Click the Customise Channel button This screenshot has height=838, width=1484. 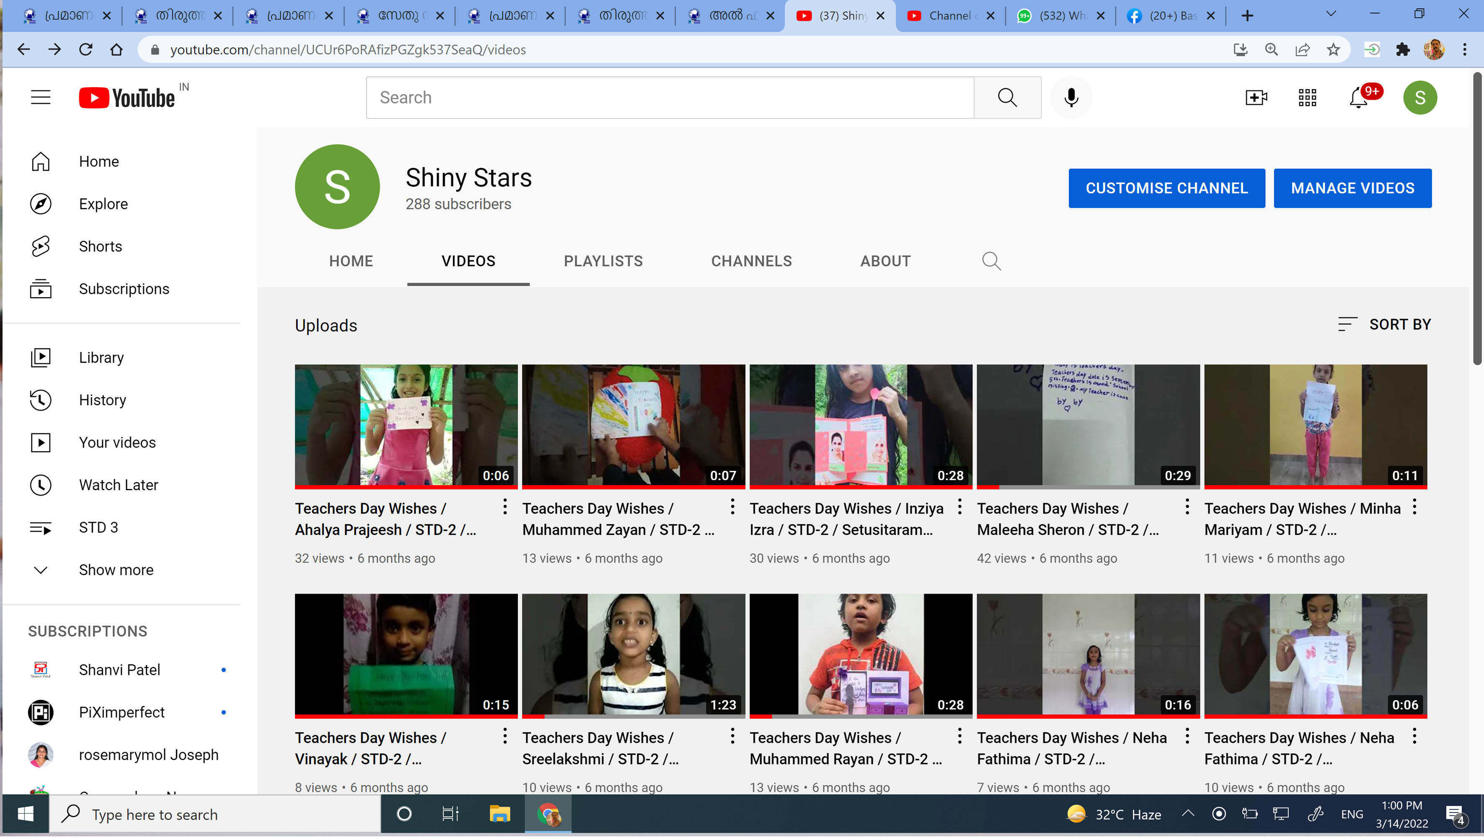pyautogui.click(x=1166, y=188)
